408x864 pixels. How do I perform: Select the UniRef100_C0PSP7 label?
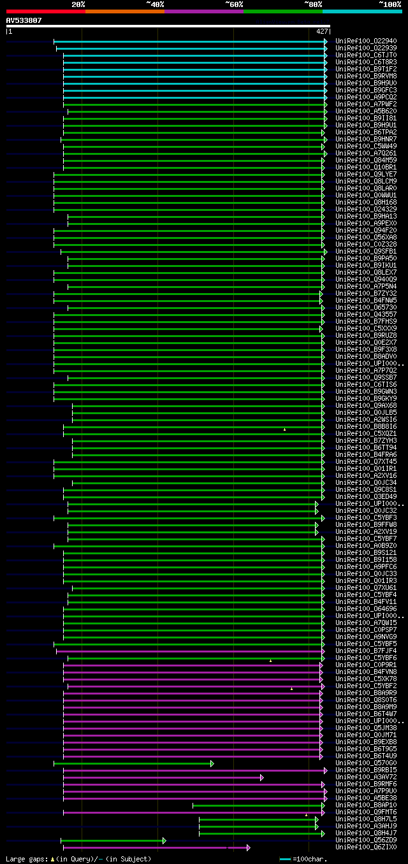(x=366, y=630)
